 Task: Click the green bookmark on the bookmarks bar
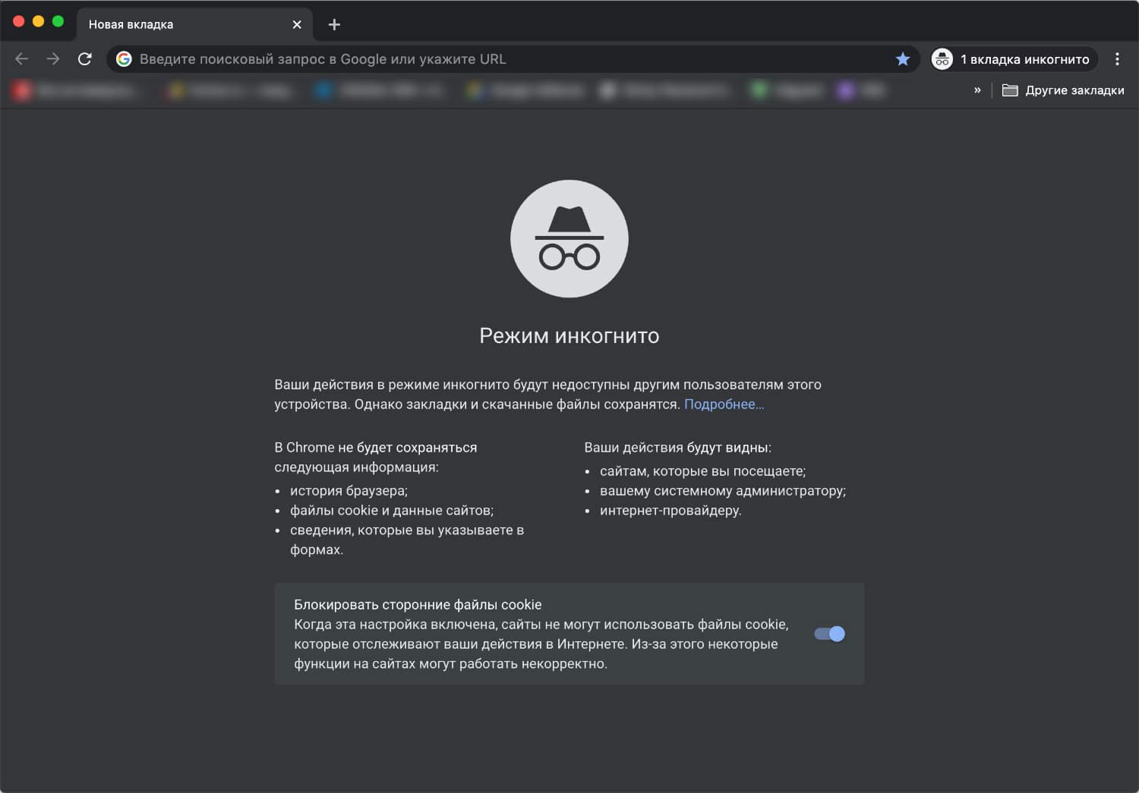pos(759,90)
